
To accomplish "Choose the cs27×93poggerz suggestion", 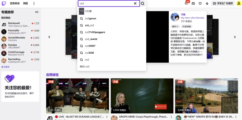I will (x=112, y=32).
